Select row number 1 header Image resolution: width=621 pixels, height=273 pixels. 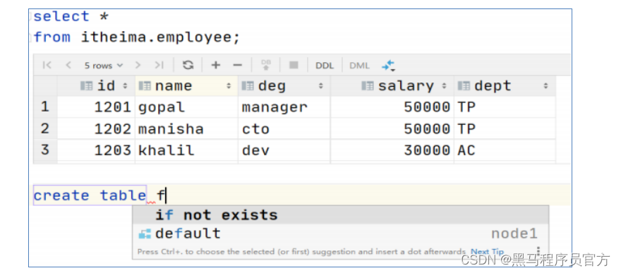tap(45, 107)
